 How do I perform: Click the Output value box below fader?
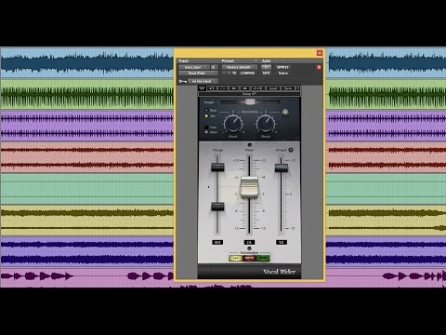coord(282,242)
